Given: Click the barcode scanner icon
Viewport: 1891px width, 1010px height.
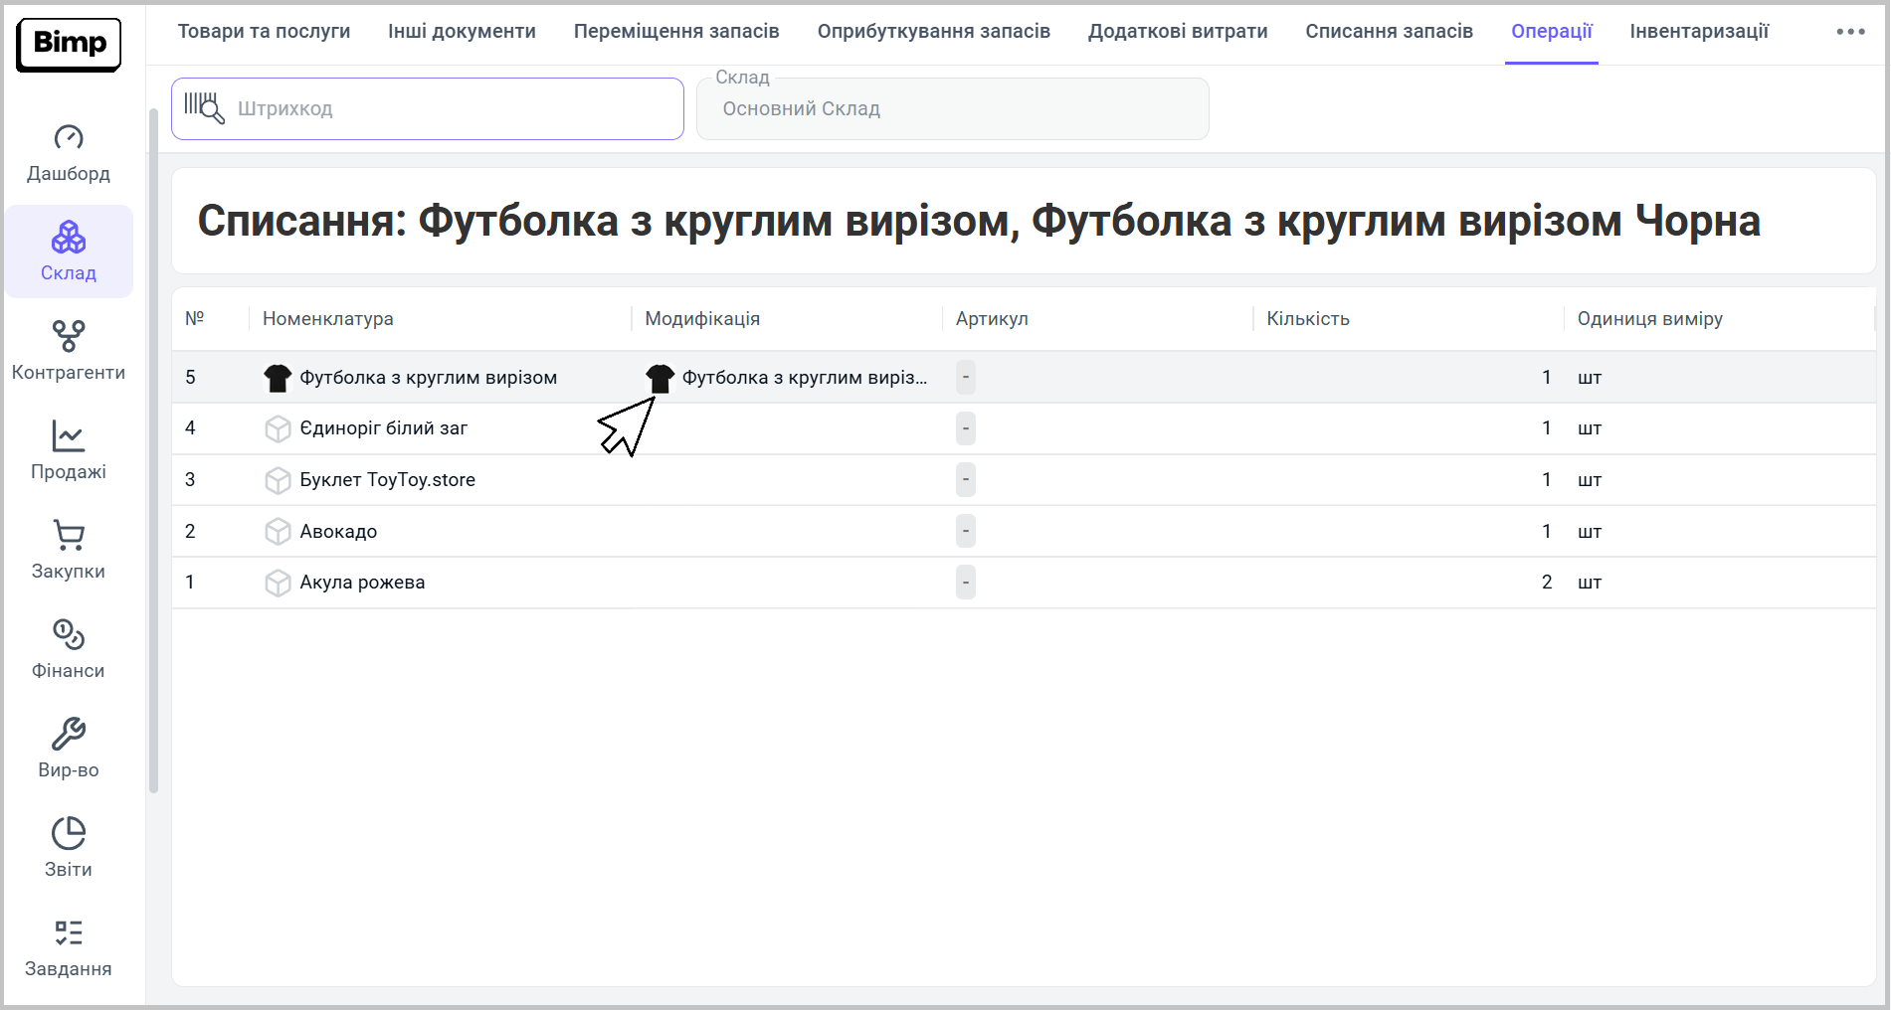Looking at the screenshot, I should point(204,108).
